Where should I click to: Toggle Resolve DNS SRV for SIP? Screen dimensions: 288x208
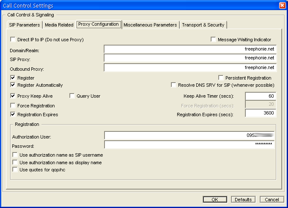click(x=174, y=85)
